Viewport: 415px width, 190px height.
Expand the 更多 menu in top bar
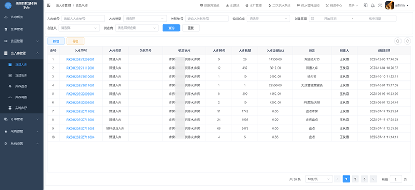353,5
